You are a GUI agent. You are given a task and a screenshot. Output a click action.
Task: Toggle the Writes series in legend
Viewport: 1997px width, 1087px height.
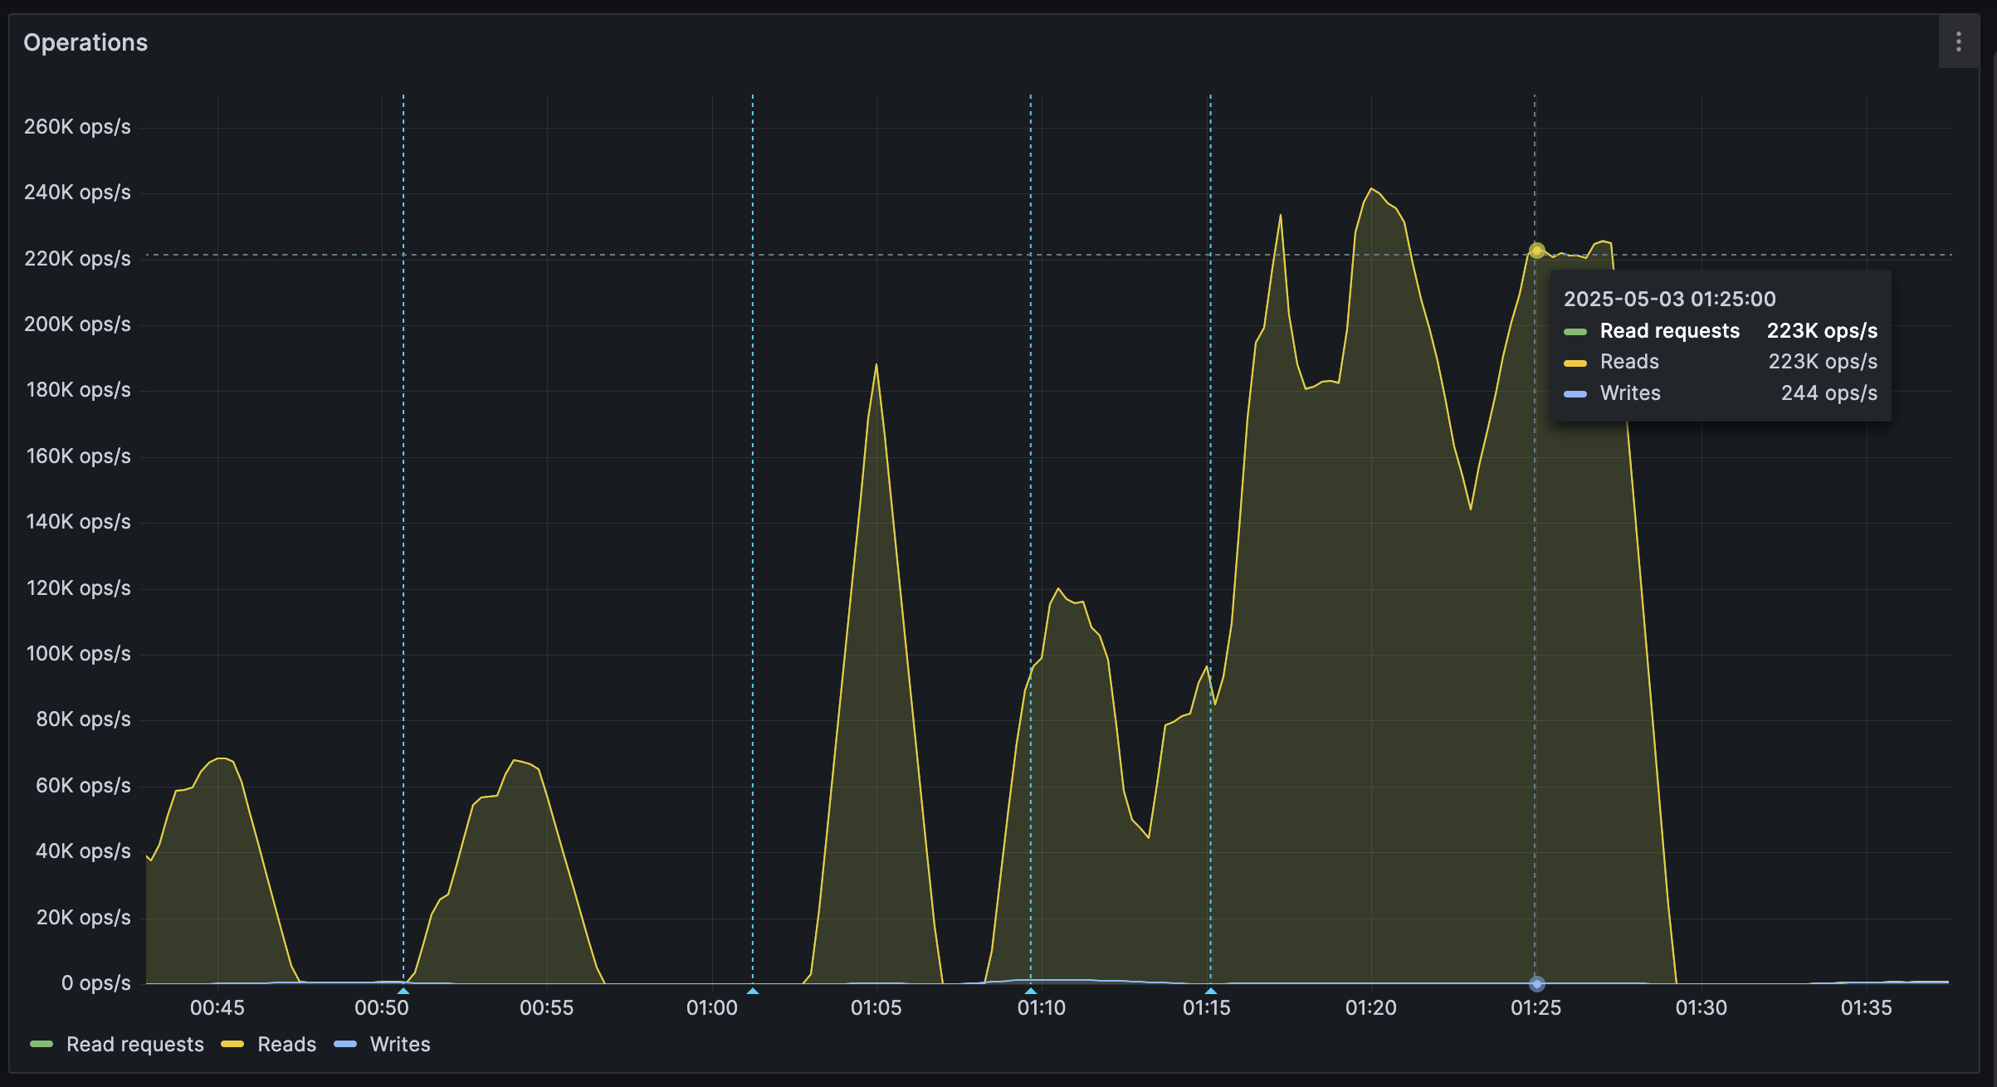[x=400, y=1044]
